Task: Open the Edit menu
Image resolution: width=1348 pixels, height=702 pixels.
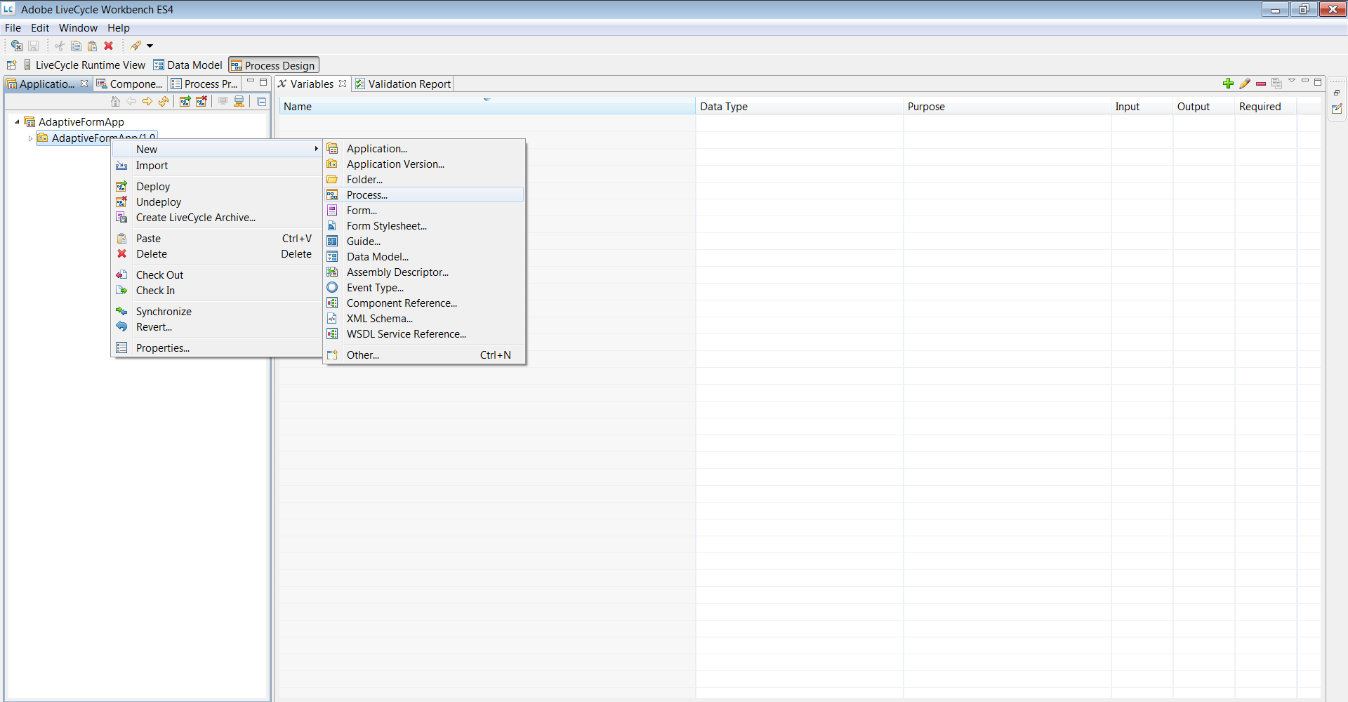Action: (x=40, y=28)
